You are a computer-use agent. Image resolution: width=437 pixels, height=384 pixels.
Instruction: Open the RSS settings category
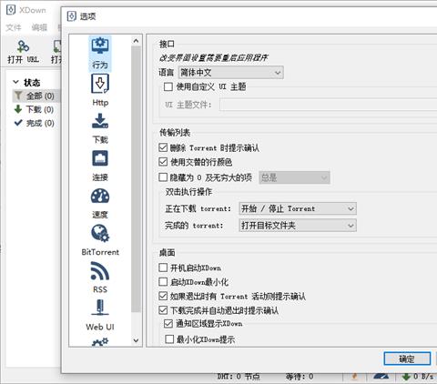coord(100,278)
